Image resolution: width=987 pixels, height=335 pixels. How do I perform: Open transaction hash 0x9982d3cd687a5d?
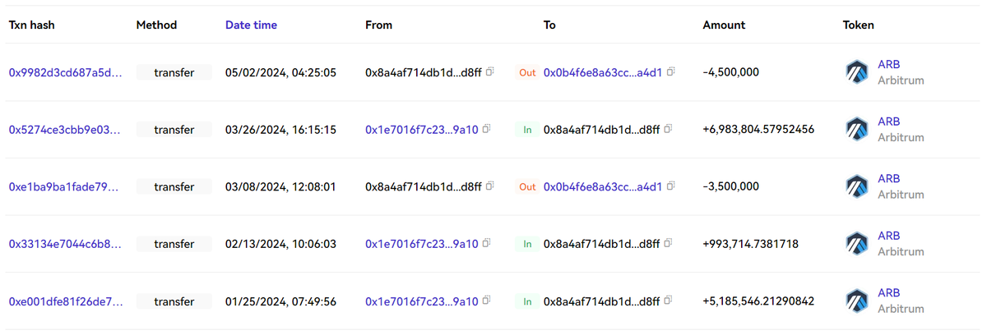point(66,72)
